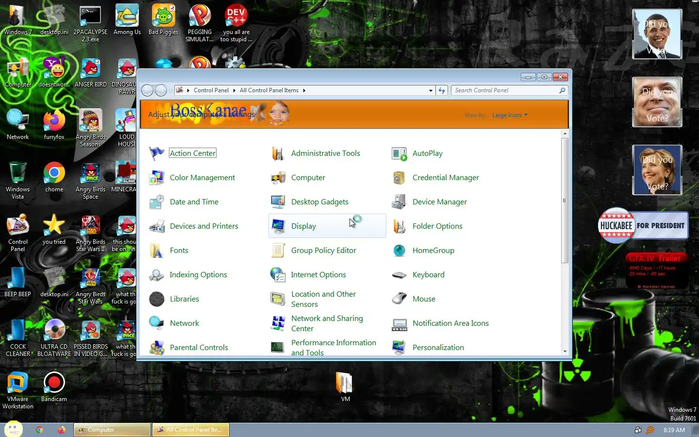Click the Start button smiley orb
Image resolution: width=699 pixels, height=437 pixels.
[13, 429]
